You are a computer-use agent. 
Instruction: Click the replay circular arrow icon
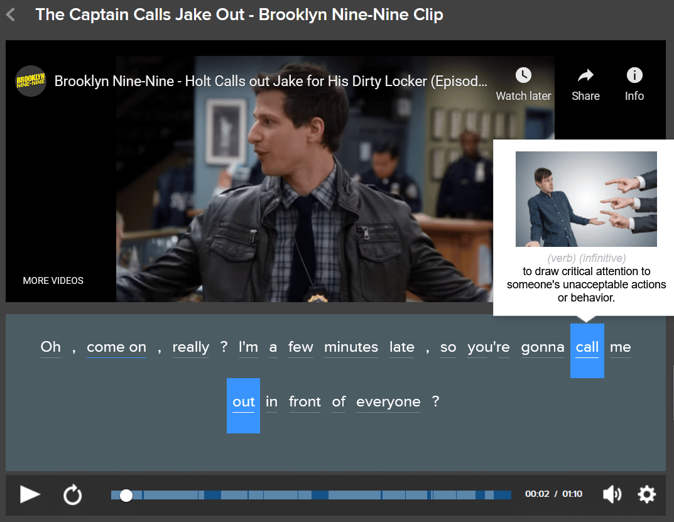(x=73, y=494)
